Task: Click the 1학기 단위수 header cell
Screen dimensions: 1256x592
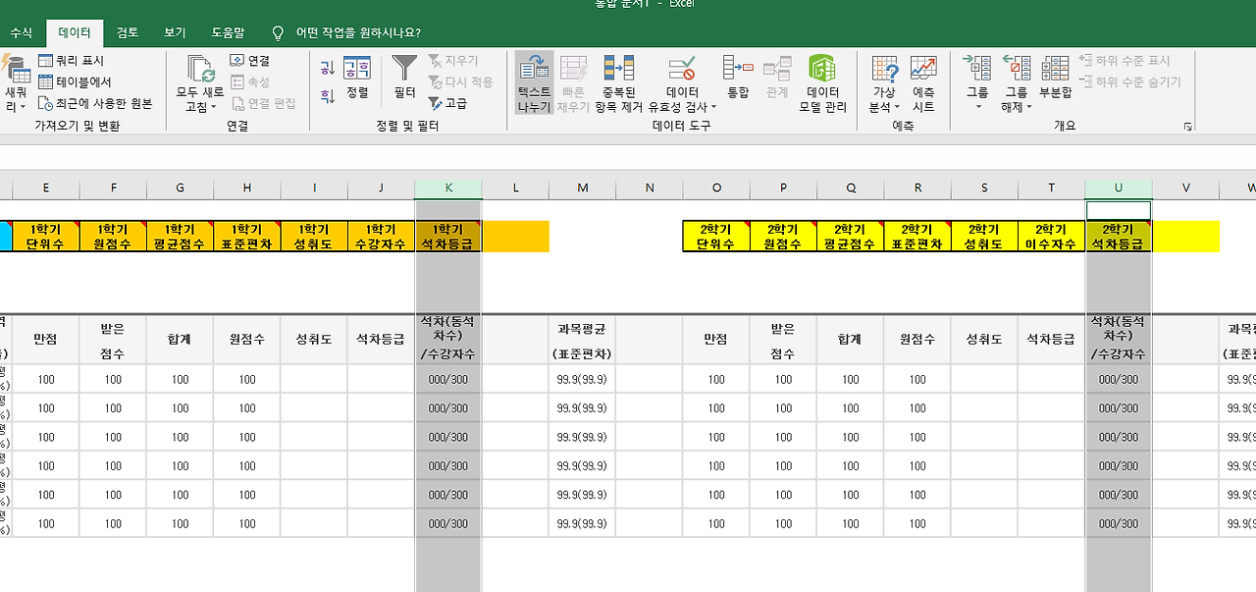Action: click(46, 237)
